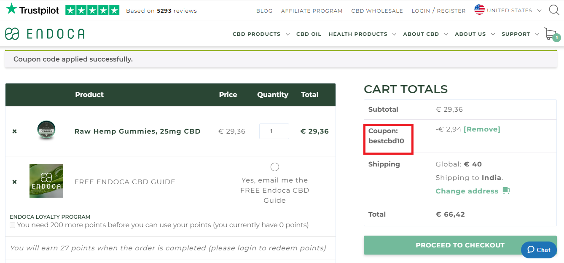Open the Change address link

coord(467,191)
